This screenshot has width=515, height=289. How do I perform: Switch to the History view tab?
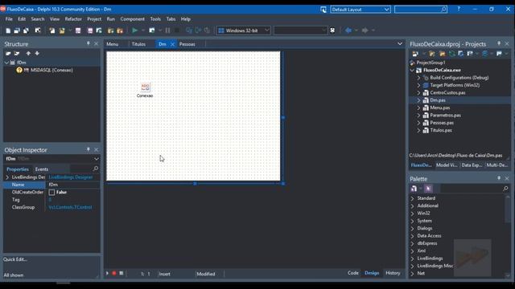[x=393, y=273]
